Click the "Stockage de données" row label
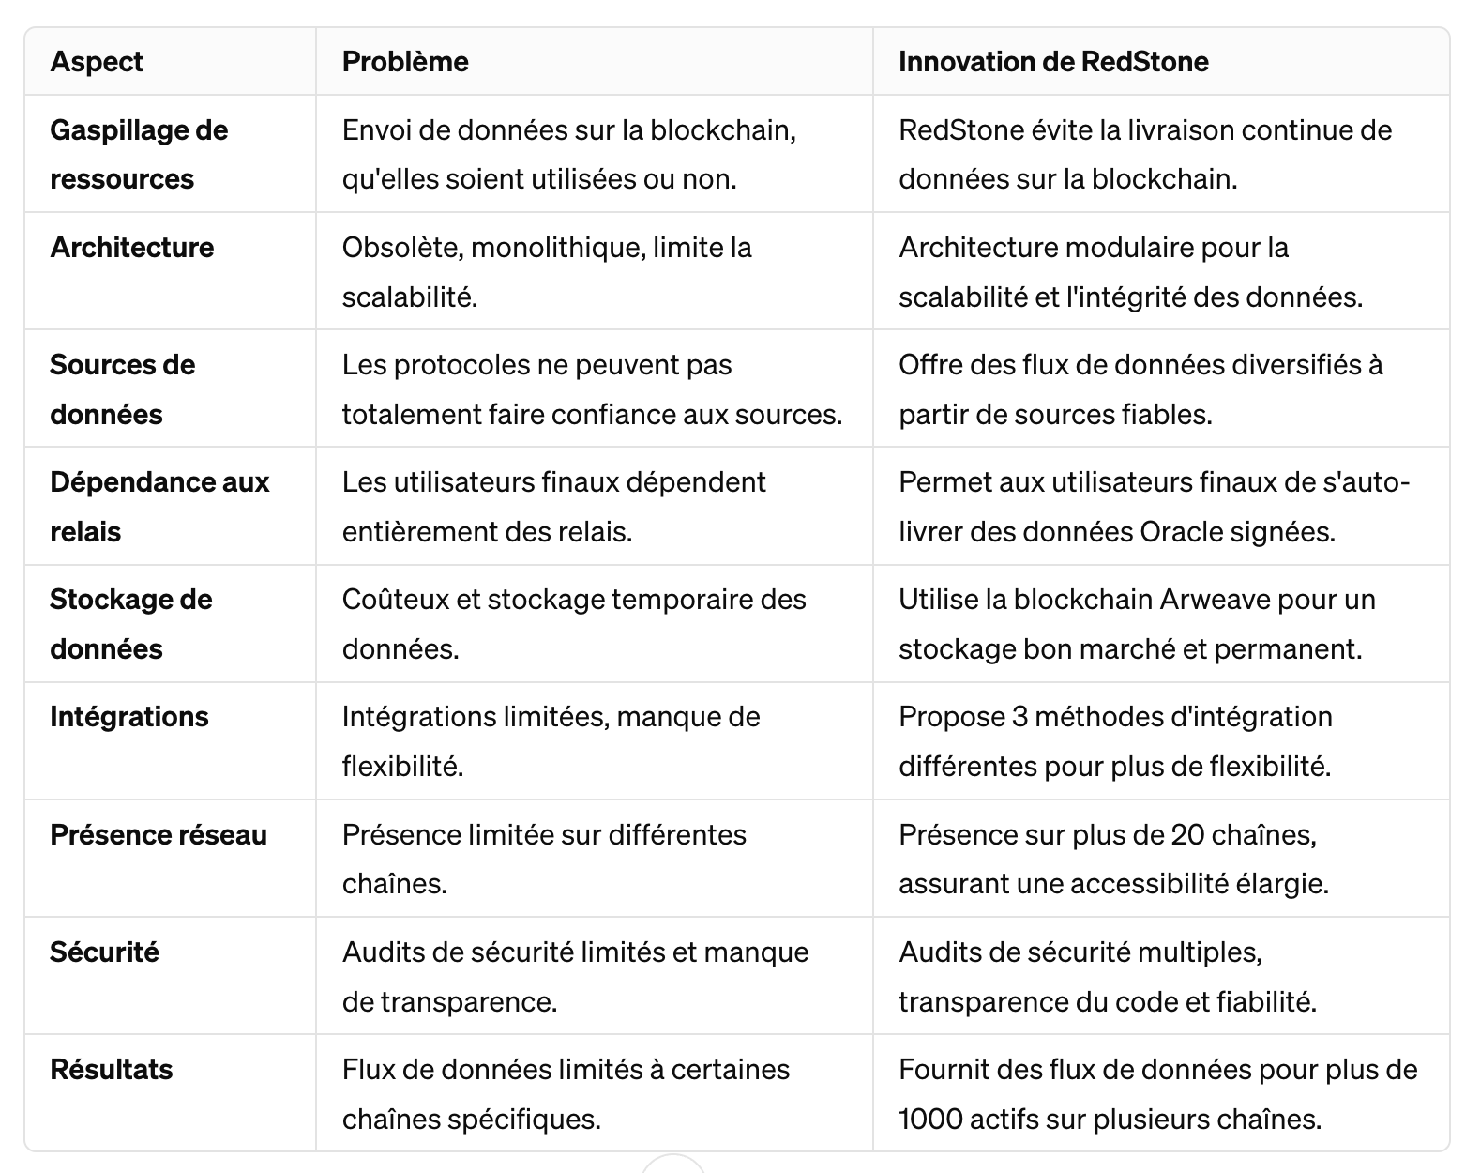Viewport: 1465px width, 1173px height. (x=131, y=623)
